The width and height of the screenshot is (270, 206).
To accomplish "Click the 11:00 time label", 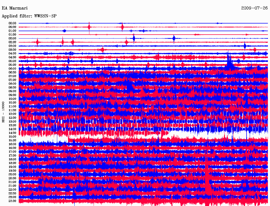I will (12, 106).
